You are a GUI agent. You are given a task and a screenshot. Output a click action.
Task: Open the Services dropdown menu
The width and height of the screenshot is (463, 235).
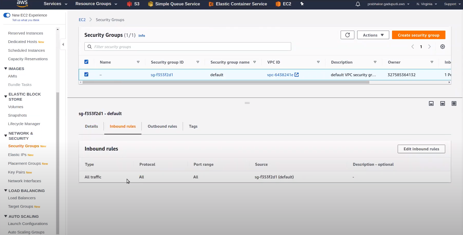(55, 4)
